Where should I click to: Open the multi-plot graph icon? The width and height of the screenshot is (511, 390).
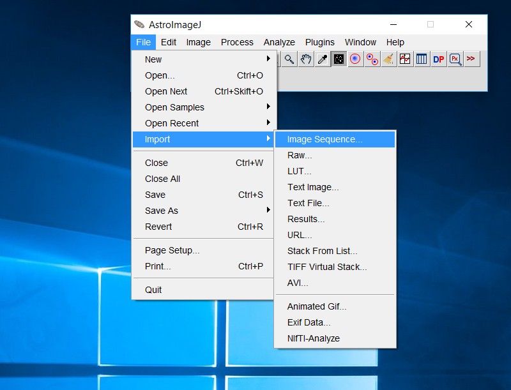[x=405, y=59]
